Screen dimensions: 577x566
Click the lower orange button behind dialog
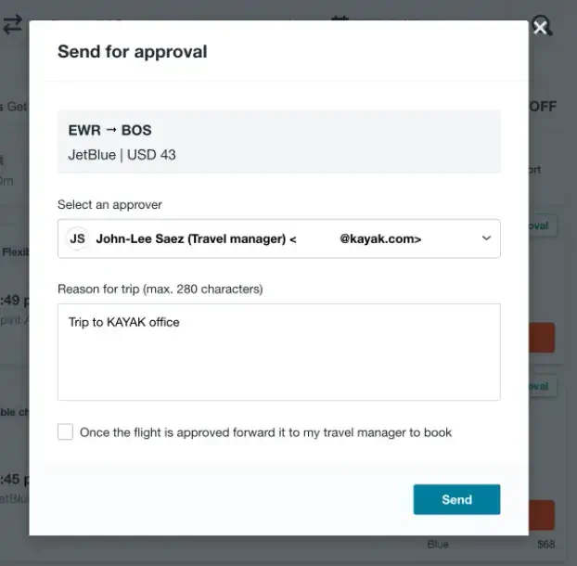pos(541,515)
